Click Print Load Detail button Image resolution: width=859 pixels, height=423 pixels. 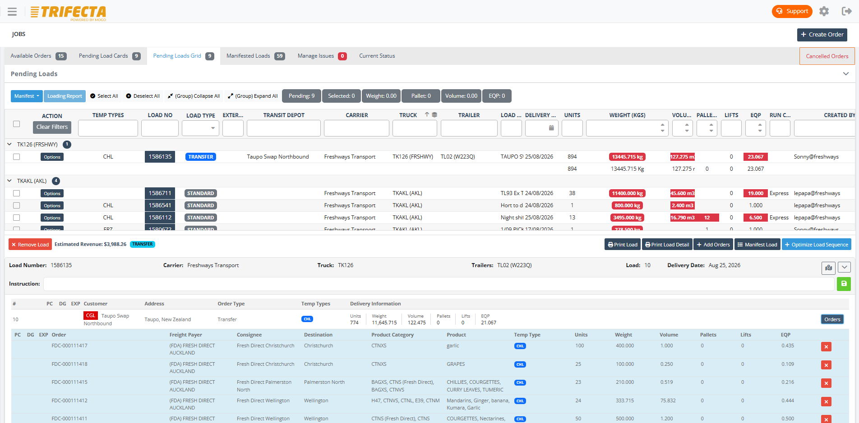pyautogui.click(x=667, y=245)
